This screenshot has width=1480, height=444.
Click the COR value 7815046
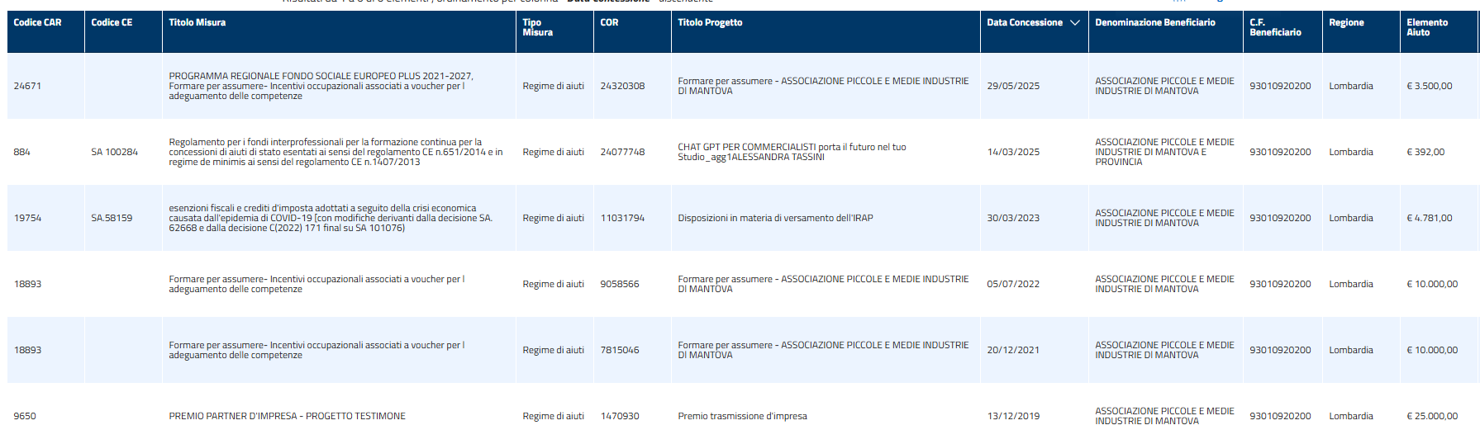pos(619,350)
